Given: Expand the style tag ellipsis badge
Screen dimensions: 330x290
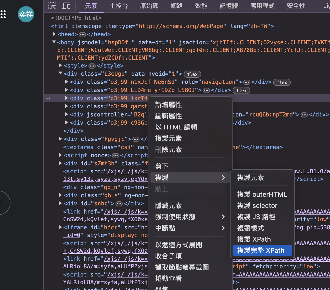Looking at the screenshot, I should [92, 66].
